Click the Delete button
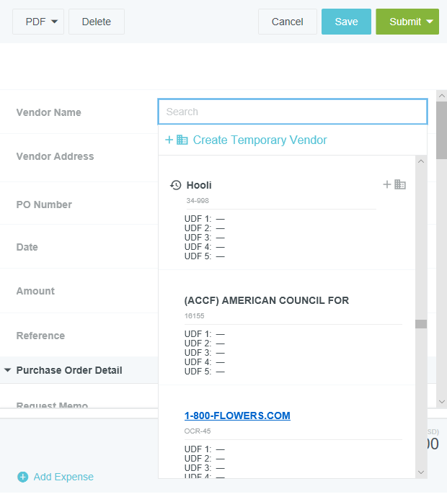Image resolution: width=447 pixels, height=494 pixels. pos(97,22)
